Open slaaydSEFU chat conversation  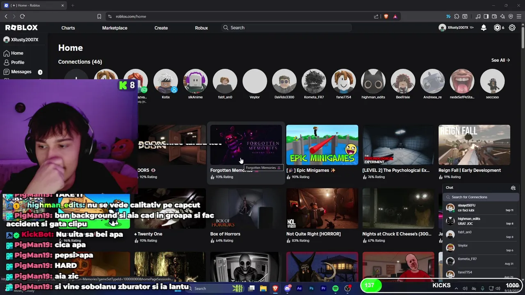pyautogui.click(x=480, y=208)
